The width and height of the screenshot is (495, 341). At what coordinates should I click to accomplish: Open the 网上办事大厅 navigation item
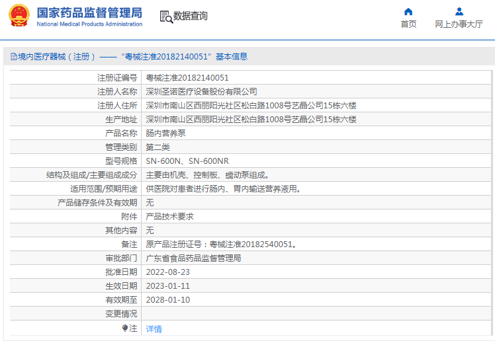pos(459,24)
